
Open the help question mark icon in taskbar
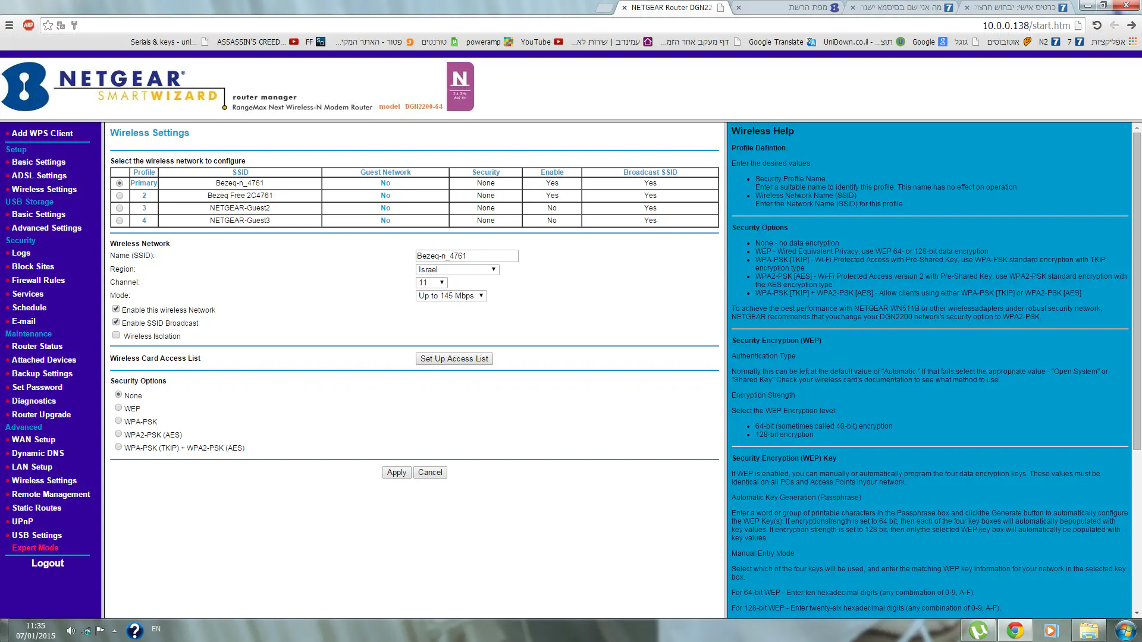134,630
